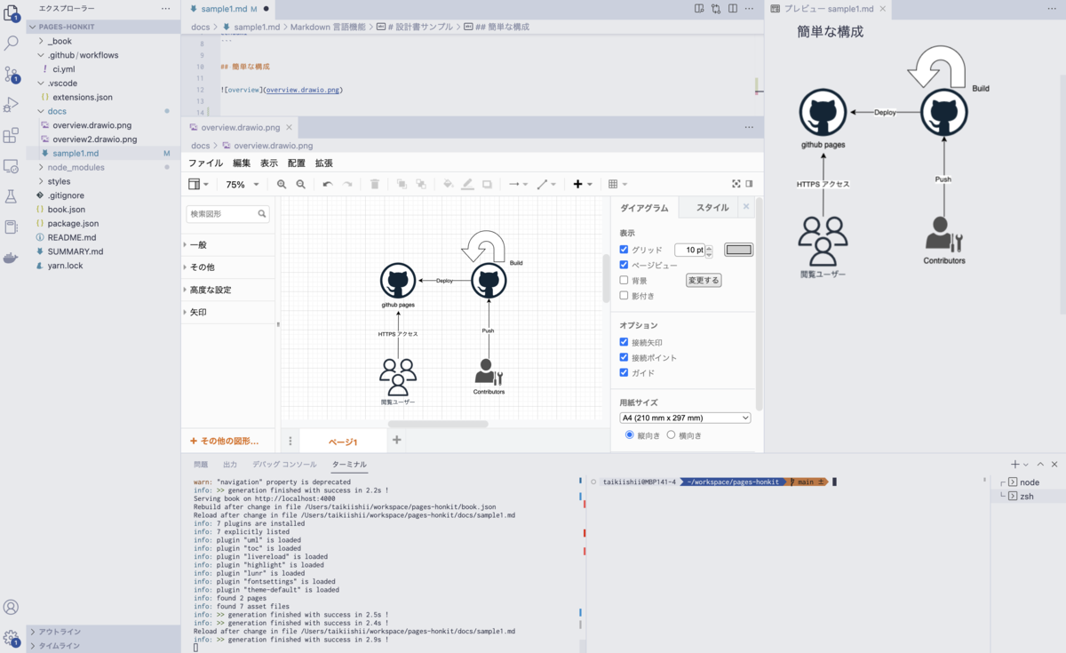
Task: Click the grid size 10 pt field
Action: point(689,250)
